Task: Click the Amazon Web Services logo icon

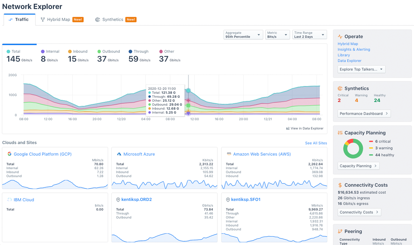Action: [x=229, y=154]
